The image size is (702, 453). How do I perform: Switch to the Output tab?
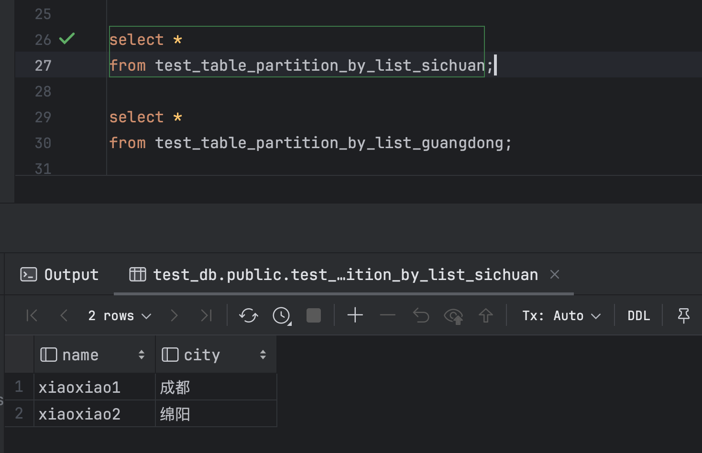pos(60,275)
